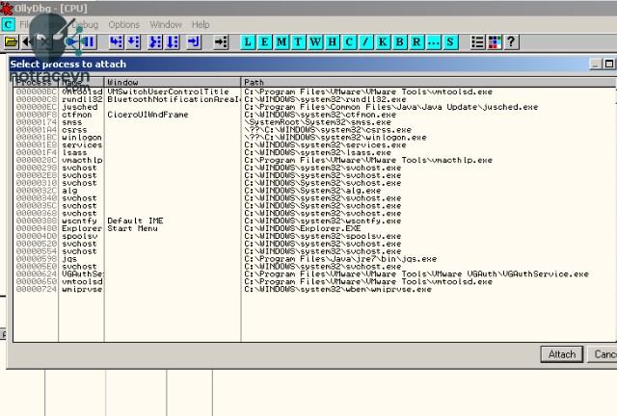Sort process list by Path column header
The width and height of the screenshot is (617, 416).
click(429, 82)
